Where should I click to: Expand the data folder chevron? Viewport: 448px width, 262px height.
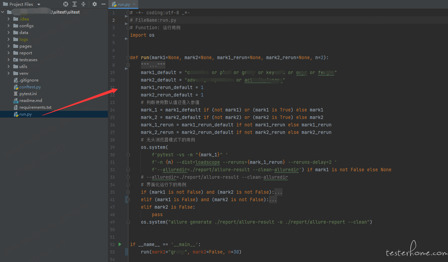click(9, 33)
